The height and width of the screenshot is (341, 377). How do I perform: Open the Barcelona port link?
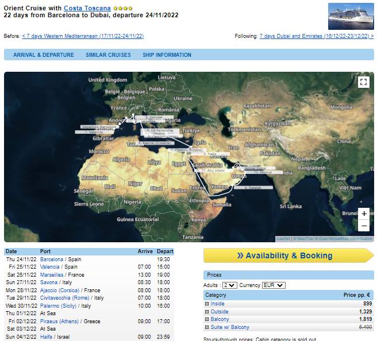tap(52, 259)
